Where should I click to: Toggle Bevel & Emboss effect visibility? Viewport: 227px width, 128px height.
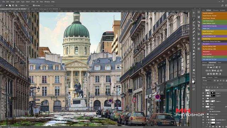[x=210, y=111]
